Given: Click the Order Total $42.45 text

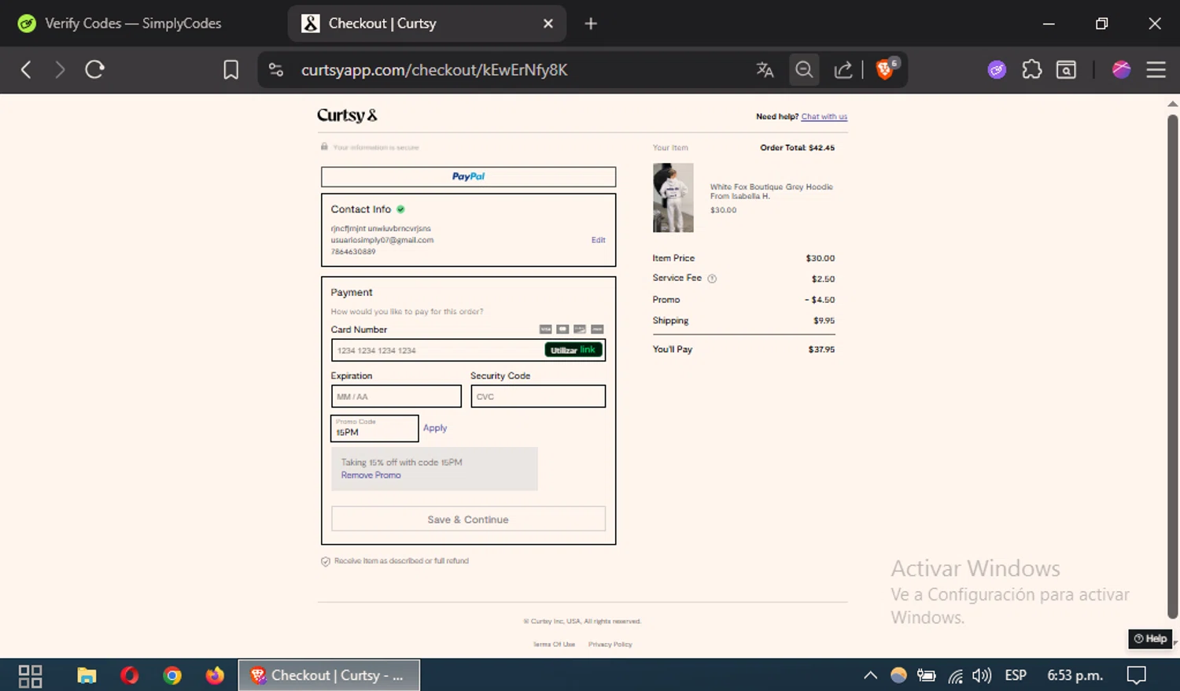Looking at the screenshot, I should tap(797, 148).
